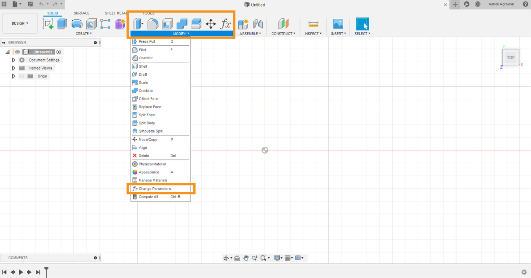Screen dimensions: 531x278
Task: Toggle the grid display settings in the navigation bar
Action: 288,258
